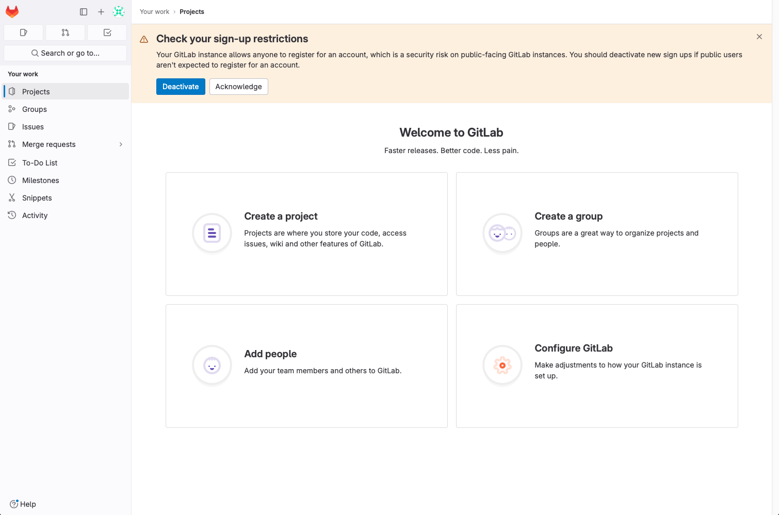Open merge requests shortcut icon
The height and width of the screenshot is (515, 779).
tap(65, 32)
